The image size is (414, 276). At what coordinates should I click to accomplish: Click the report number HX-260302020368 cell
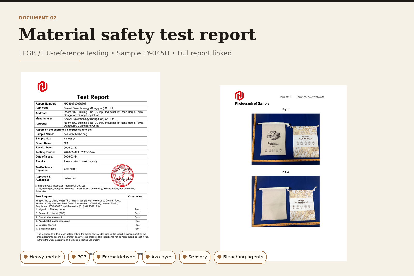(x=105, y=104)
